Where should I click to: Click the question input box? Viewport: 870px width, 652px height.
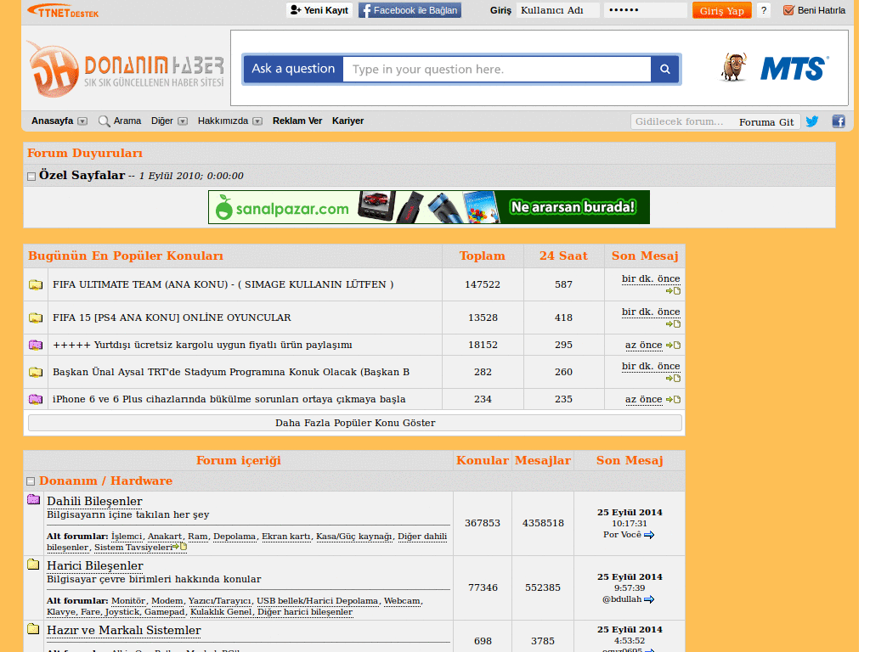pyautogui.click(x=497, y=70)
